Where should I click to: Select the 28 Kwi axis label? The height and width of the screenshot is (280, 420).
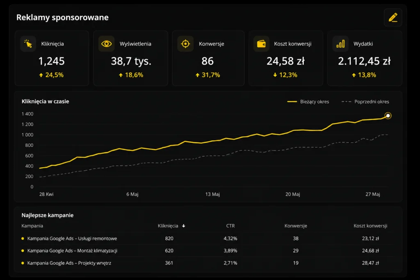click(x=46, y=194)
